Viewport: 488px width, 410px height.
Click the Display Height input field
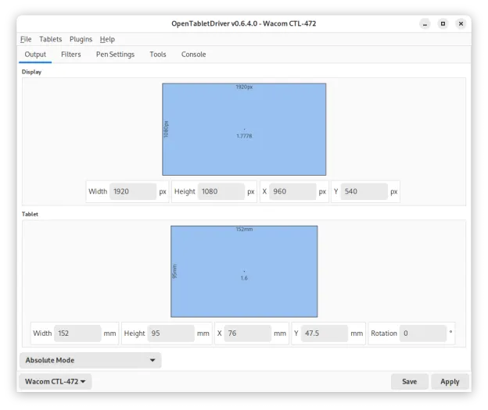221,191
